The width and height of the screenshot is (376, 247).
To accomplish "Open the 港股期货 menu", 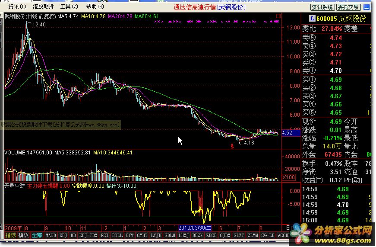I will [43, 6].
